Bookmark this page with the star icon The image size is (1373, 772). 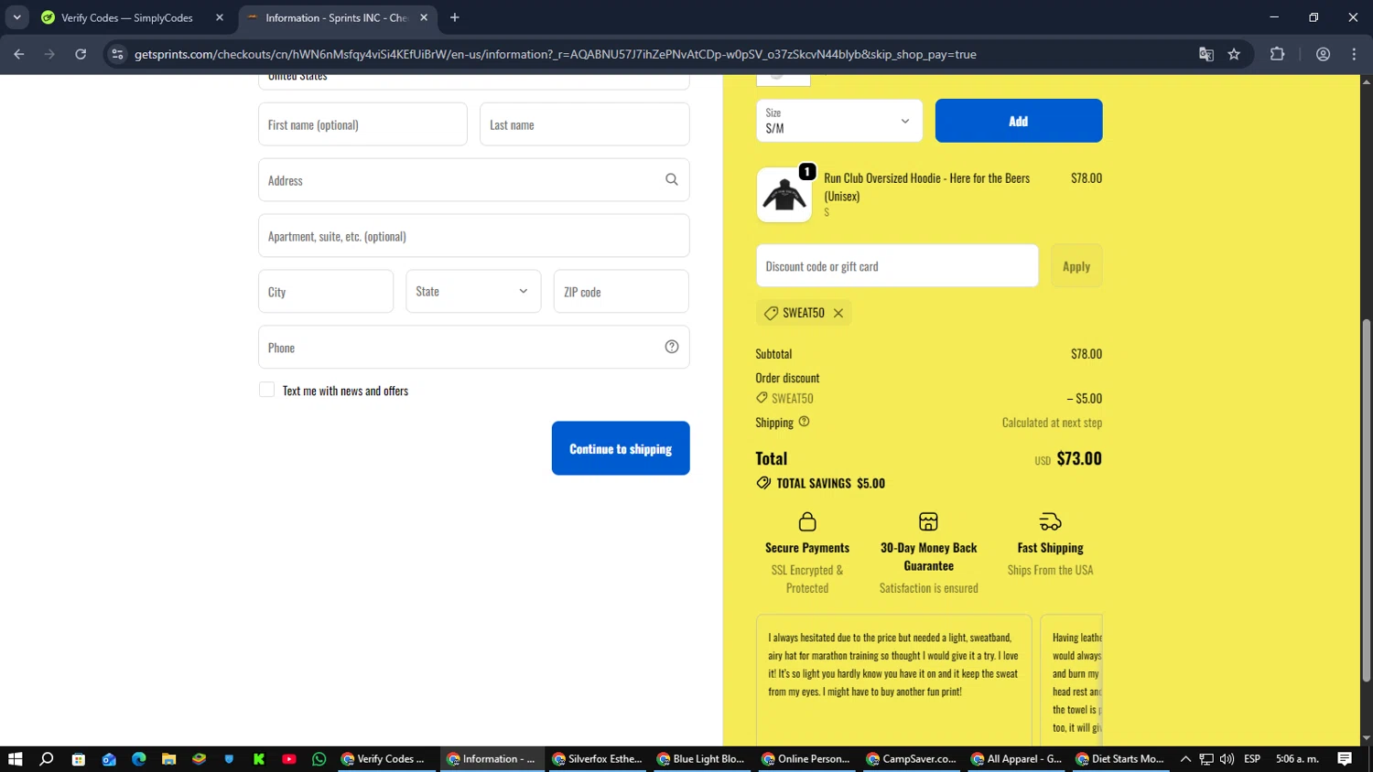[x=1234, y=54]
